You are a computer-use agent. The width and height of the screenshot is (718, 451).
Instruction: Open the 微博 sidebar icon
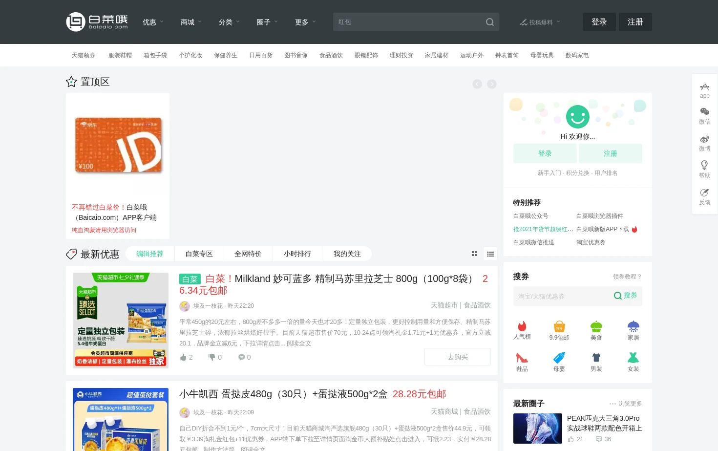coord(704,143)
